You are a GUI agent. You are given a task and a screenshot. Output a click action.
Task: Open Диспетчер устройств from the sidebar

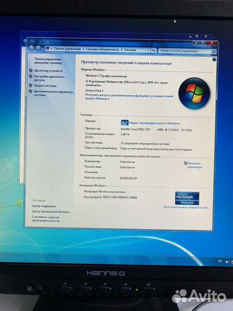click(48, 71)
